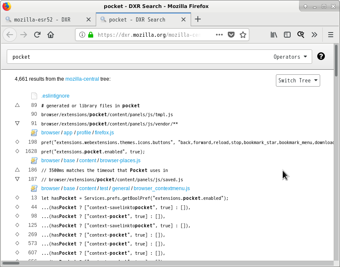Open the .eslintignore file link

point(55,96)
